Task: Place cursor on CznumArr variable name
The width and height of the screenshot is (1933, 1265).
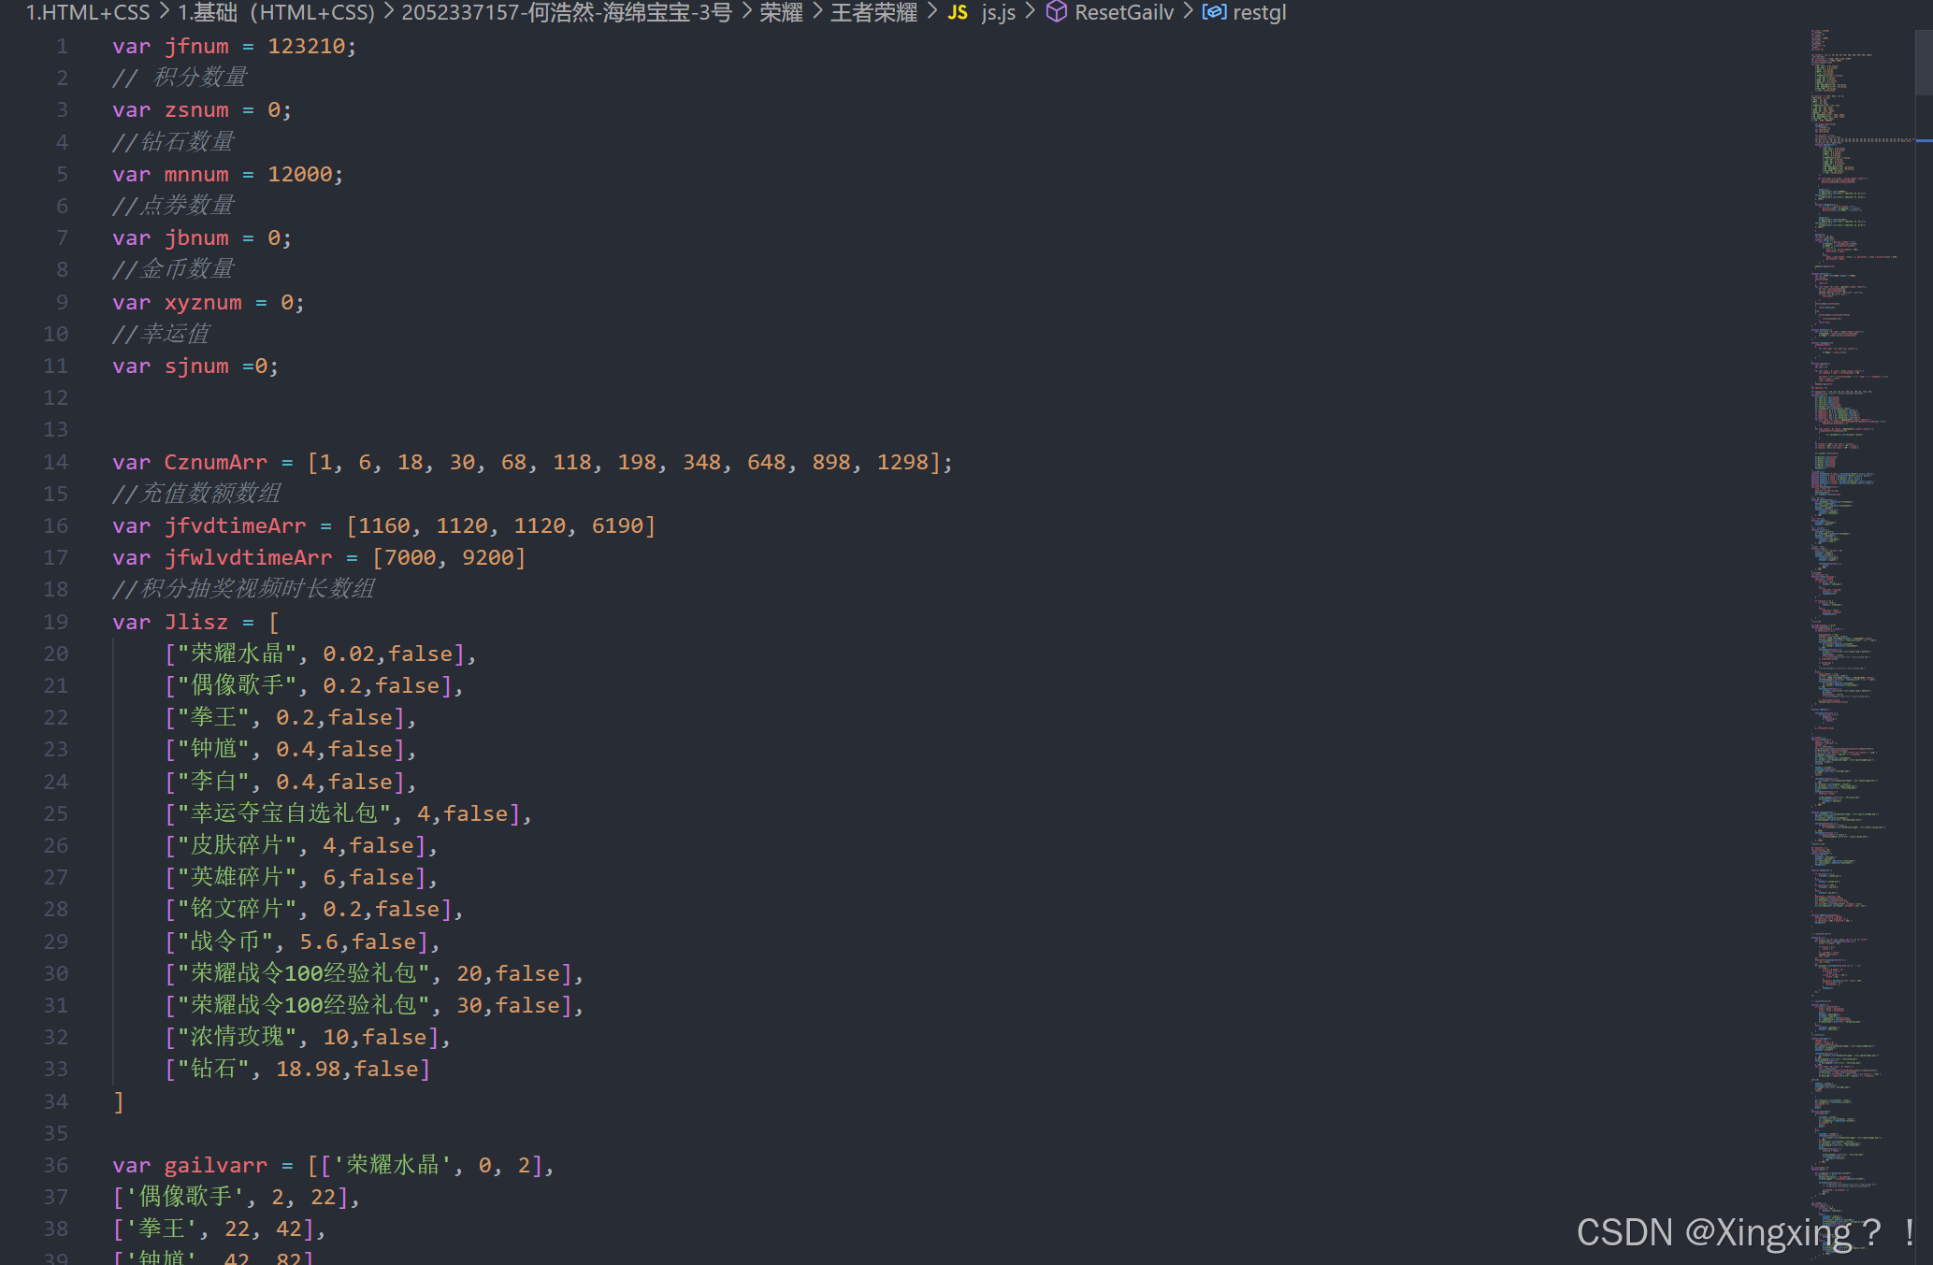Action: click(215, 462)
